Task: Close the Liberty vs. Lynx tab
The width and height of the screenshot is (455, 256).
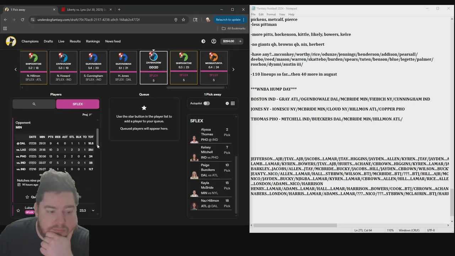Action: [111, 10]
